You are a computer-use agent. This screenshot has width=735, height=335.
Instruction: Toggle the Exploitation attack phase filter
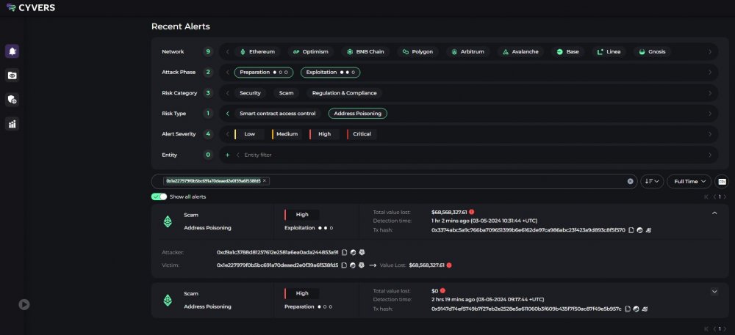point(331,73)
